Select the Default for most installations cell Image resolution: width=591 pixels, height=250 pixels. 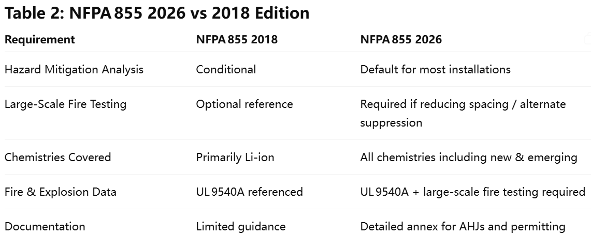click(435, 69)
